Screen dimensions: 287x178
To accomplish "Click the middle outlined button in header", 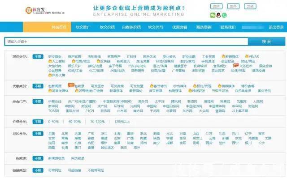I will tap(233, 6).
